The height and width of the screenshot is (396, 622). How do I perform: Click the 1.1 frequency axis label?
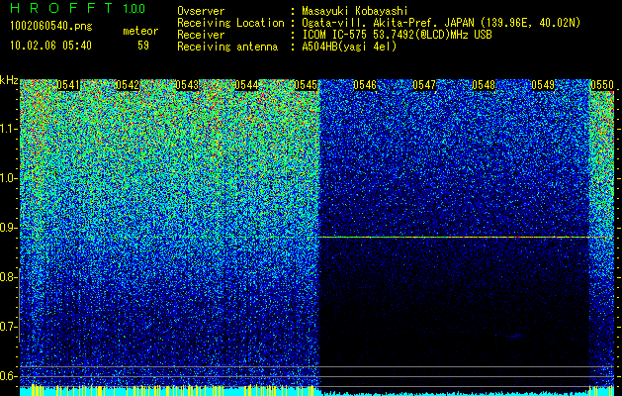coord(7,129)
